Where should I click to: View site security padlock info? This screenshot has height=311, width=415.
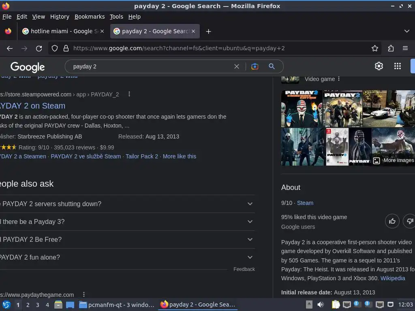[x=66, y=48]
